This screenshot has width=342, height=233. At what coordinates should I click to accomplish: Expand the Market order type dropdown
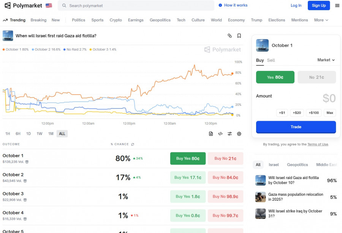click(326, 60)
